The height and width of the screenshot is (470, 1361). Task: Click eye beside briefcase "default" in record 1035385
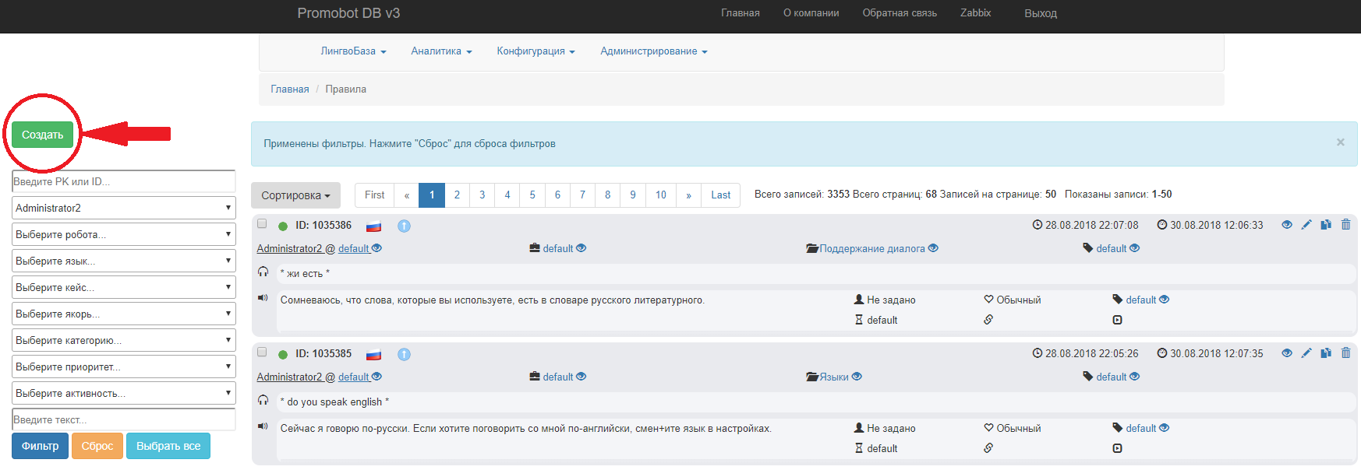click(581, 377)
